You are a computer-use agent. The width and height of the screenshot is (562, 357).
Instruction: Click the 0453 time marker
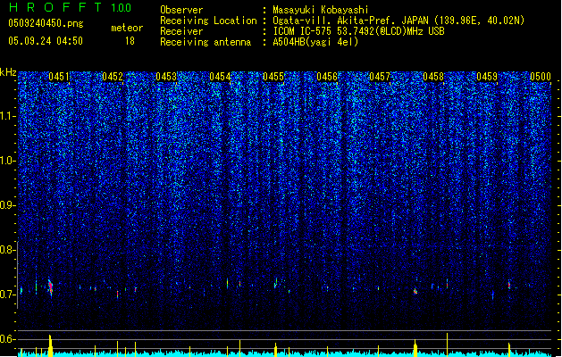[x=166, y=77]
